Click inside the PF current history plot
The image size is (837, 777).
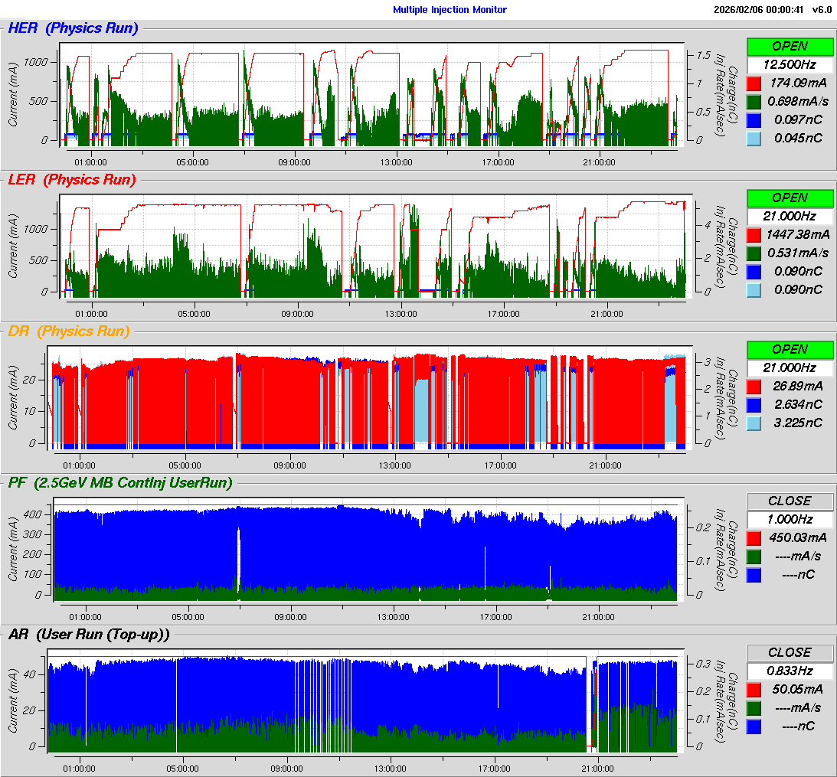click(369, 549)
